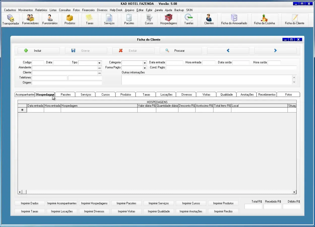Click the Incluir green plus button

pyautogui.click(x=38, y=51)
